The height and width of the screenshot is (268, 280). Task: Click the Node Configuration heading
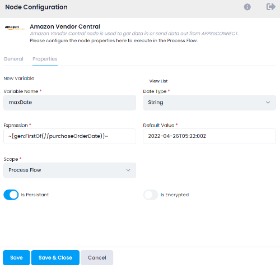tap(36, 7)
